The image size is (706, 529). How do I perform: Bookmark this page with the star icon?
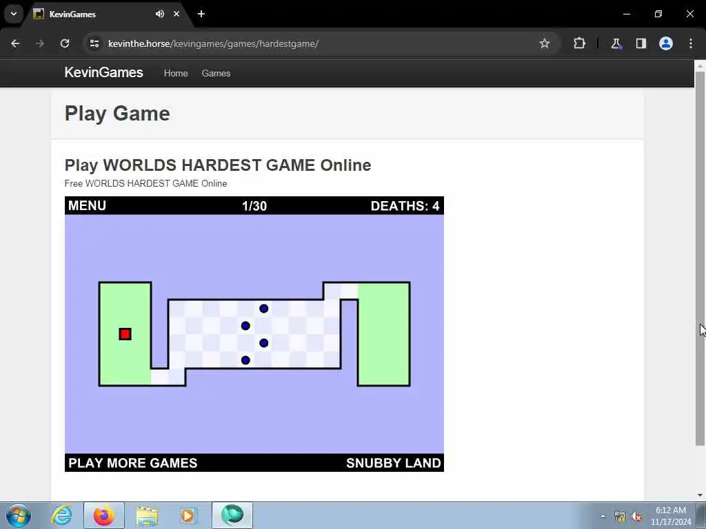(x=545, y=43)
